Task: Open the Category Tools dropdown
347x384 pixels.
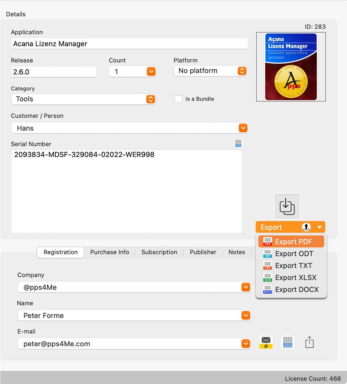Action: coord(151,99)
